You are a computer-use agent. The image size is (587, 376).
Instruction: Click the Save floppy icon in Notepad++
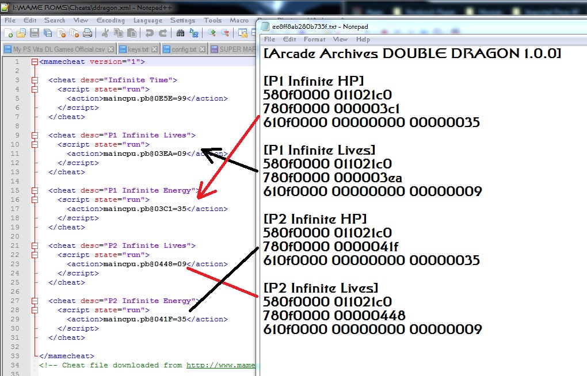point(35,33)
